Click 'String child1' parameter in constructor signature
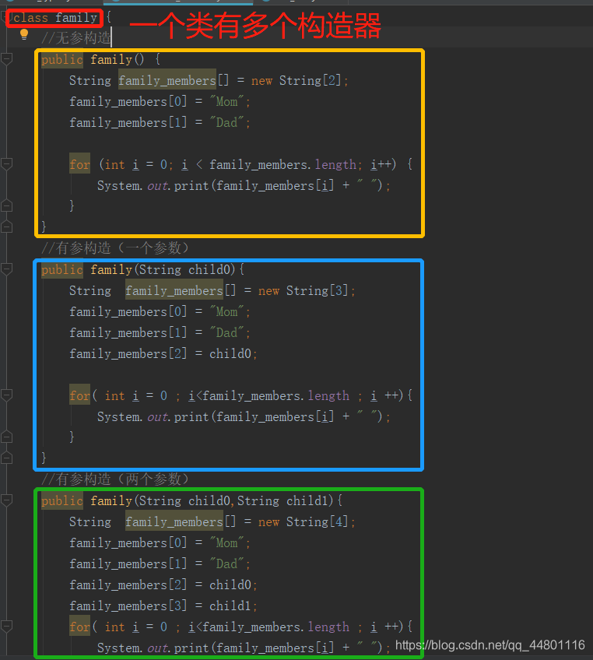The image size is (593, 660). click(282, 500)
